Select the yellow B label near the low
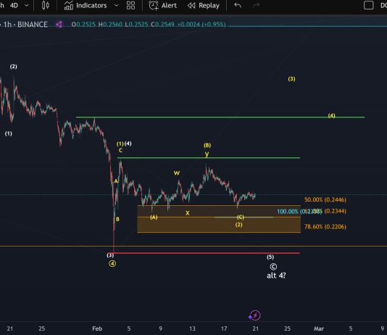387x335 pixels. pyautogui.click(x=117, y=219)
